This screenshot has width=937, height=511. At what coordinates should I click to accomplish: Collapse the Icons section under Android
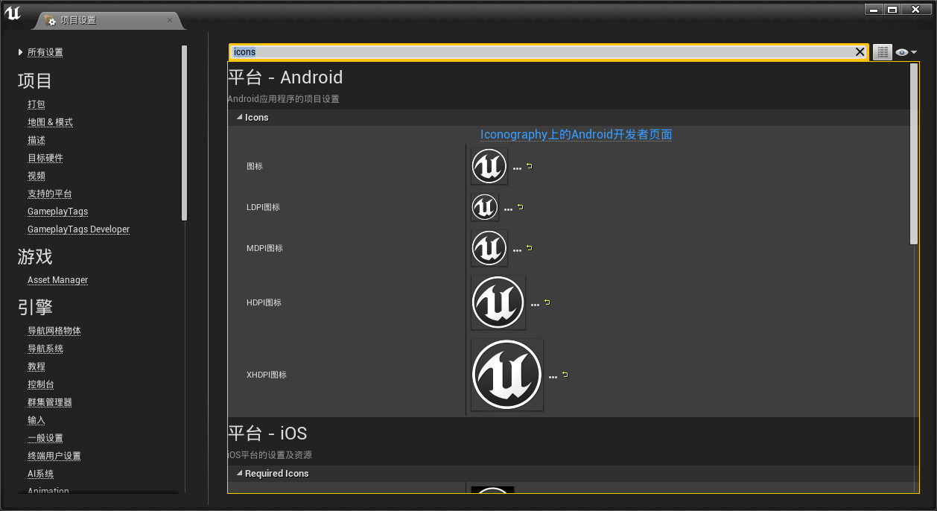click(x=240, y=118)
